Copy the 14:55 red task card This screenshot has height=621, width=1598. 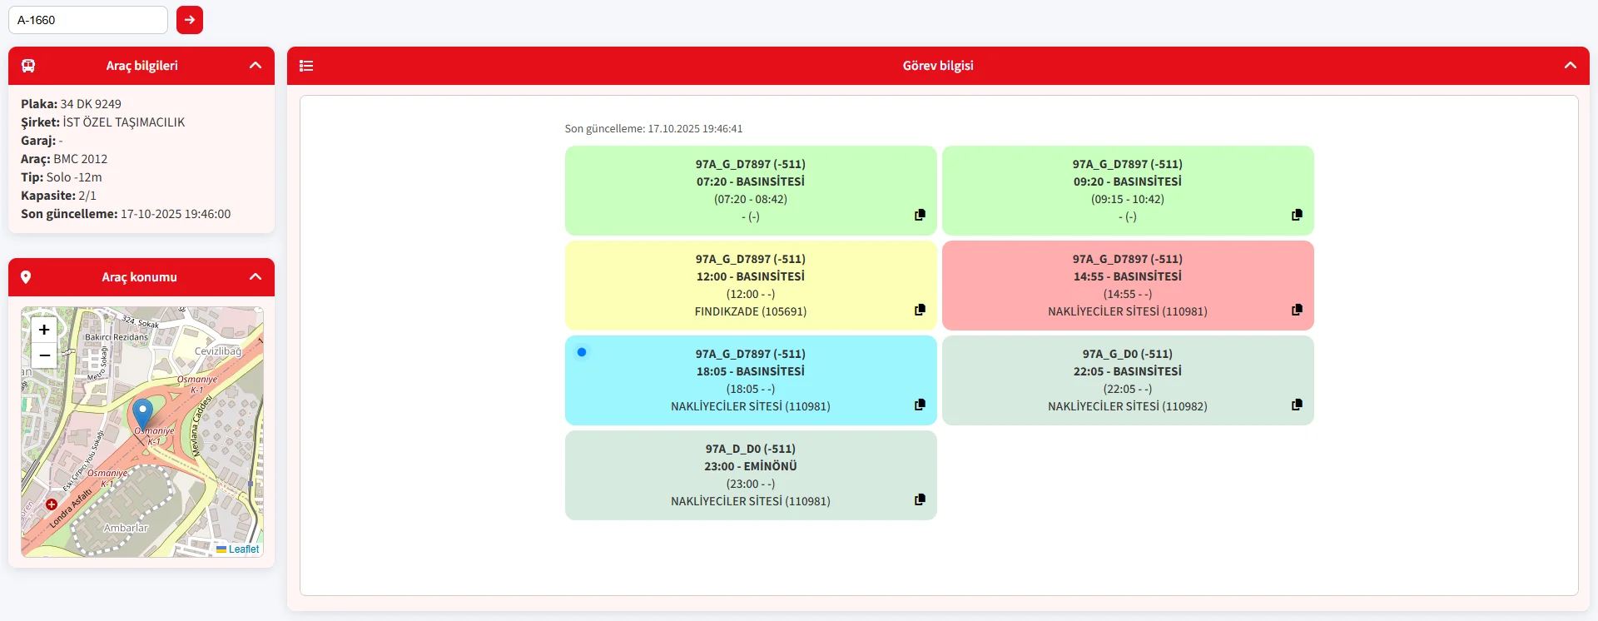pos(1297,310)
